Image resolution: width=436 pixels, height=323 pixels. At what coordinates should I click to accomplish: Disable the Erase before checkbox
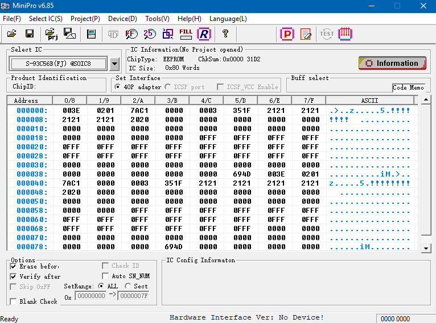(14, 266)
